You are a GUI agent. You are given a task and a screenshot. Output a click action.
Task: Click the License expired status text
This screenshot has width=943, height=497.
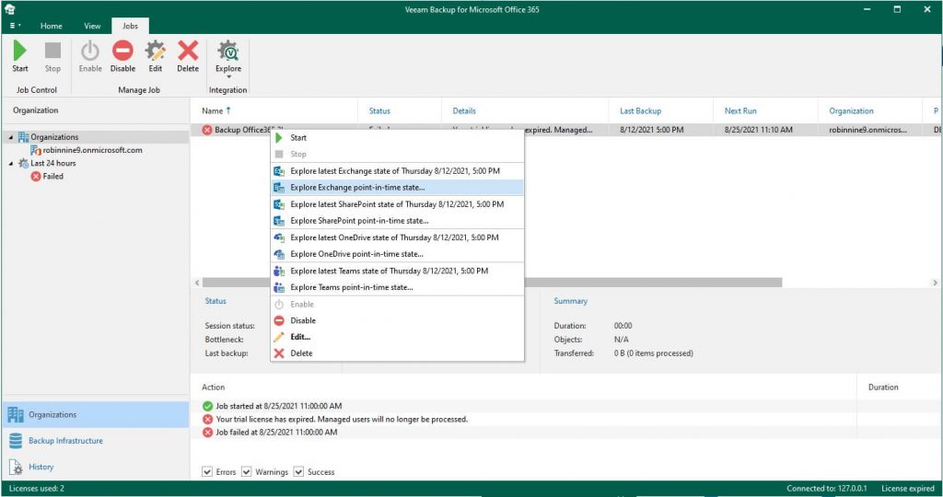coord(907,489)
